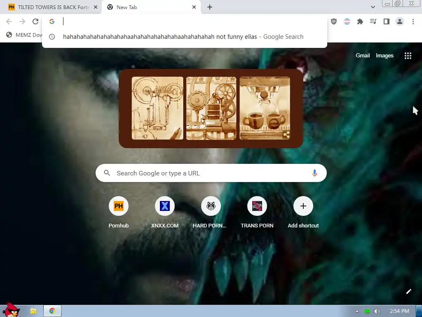The height and width of the screenshot is (317, 422).
Task: Close the New Tab tab
Action: click(x=194, y=7)
